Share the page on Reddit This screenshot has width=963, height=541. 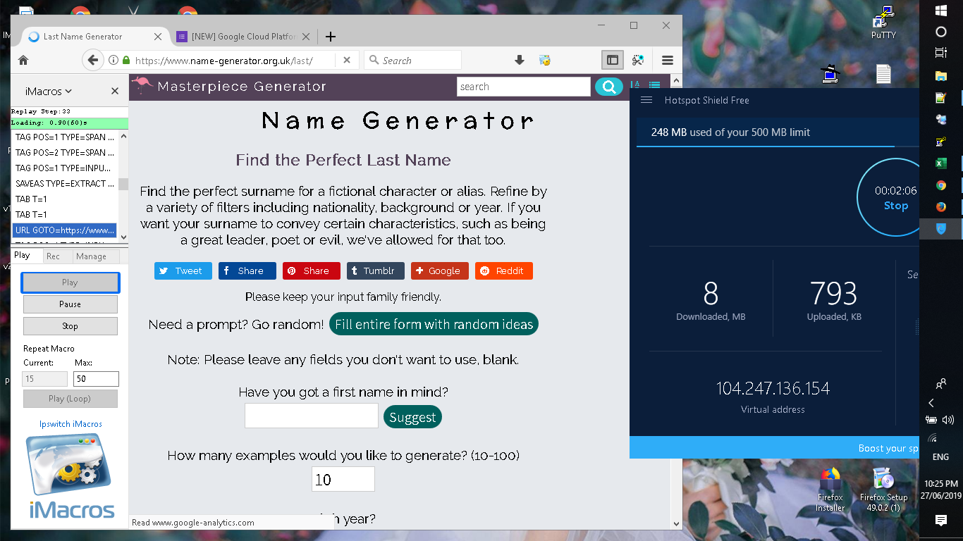coord(504,270)
